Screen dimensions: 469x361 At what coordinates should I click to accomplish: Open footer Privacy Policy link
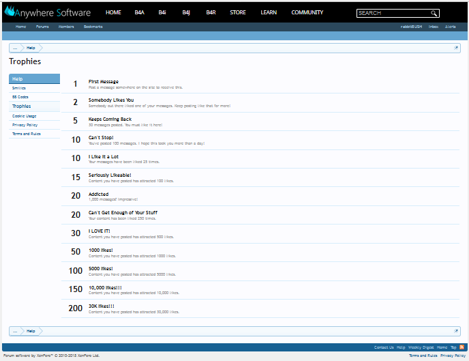[453, 356]
